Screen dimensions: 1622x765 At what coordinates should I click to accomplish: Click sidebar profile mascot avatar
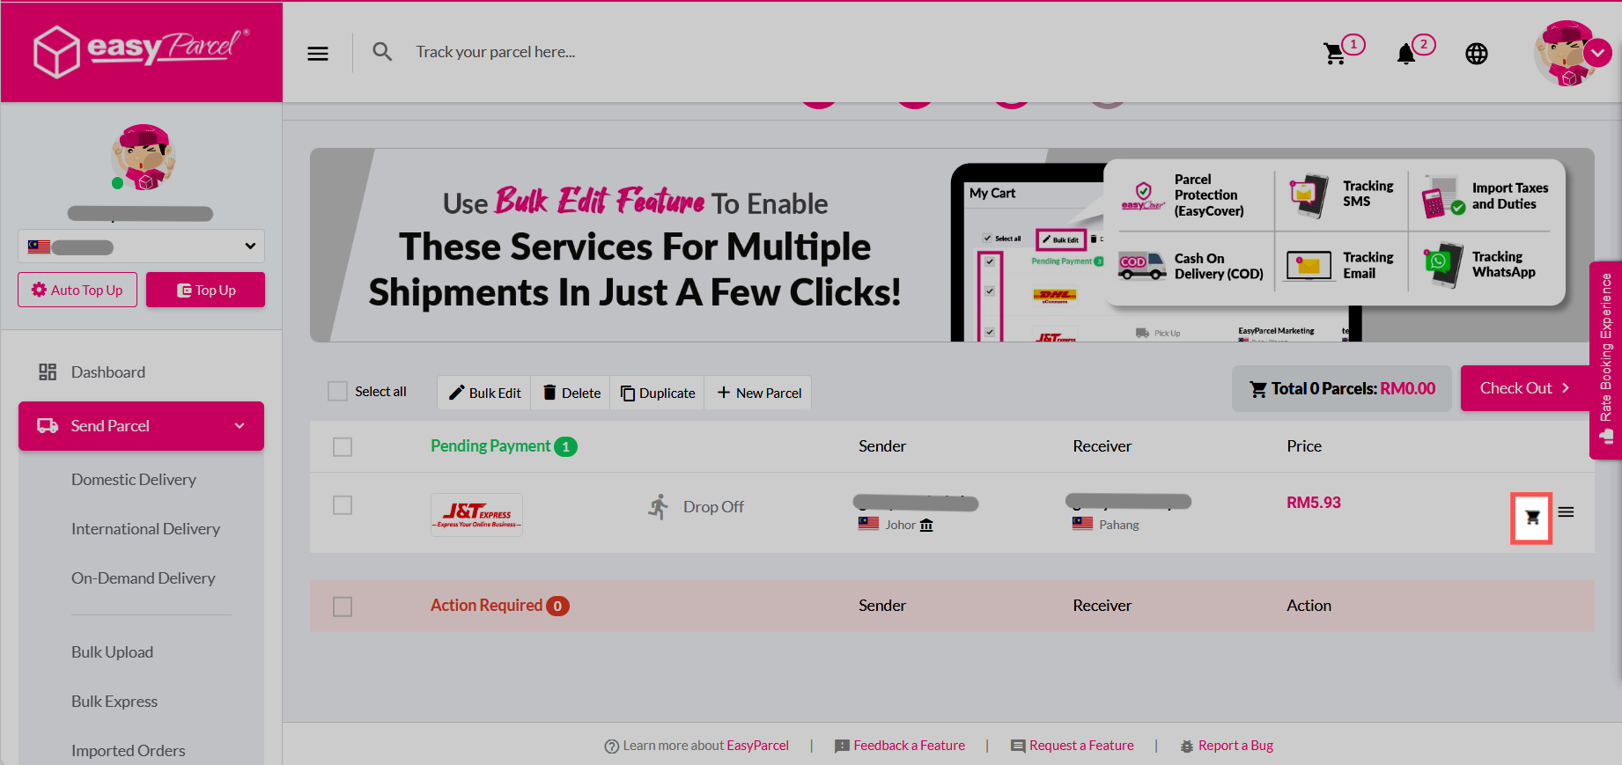pyautogui.click(x=144, y=157)
